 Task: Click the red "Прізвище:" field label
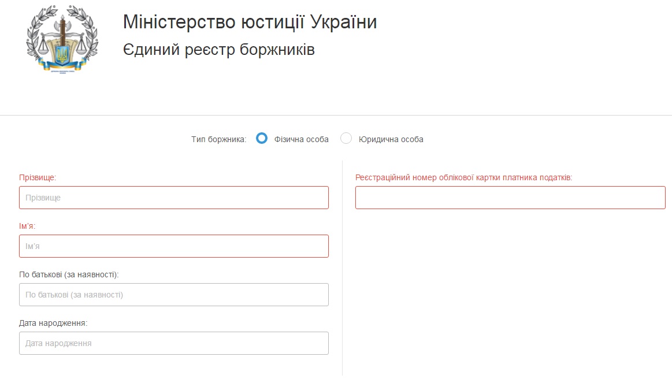[38, 177]
